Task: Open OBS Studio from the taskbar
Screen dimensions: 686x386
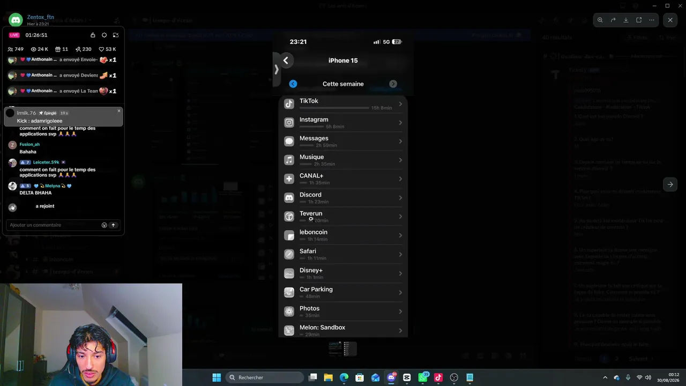Action: point(454,377)
